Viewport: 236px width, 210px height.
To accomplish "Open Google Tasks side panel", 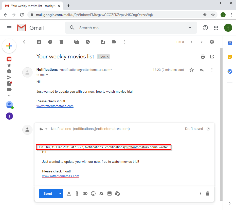I will (x=230, y=71).
